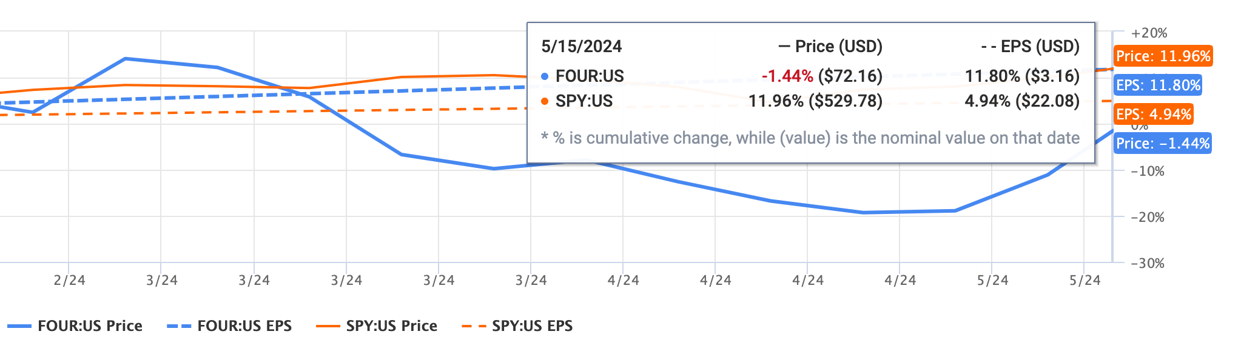The width and height of the screenshot is (1241, 354).
Task: Click the 2/24 x-axis date label
Action: tap(69, 281)
